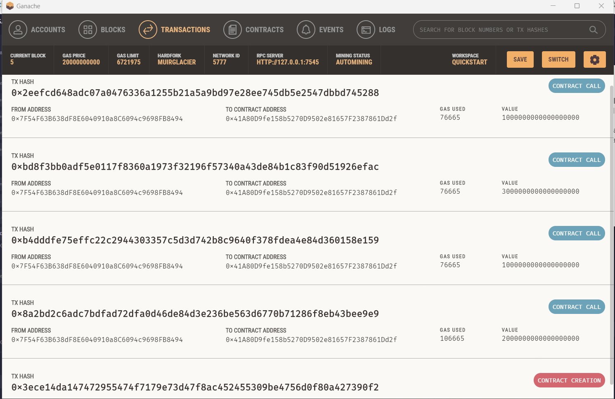Select the Transactions arrows icon

click(x=148, y=30)
